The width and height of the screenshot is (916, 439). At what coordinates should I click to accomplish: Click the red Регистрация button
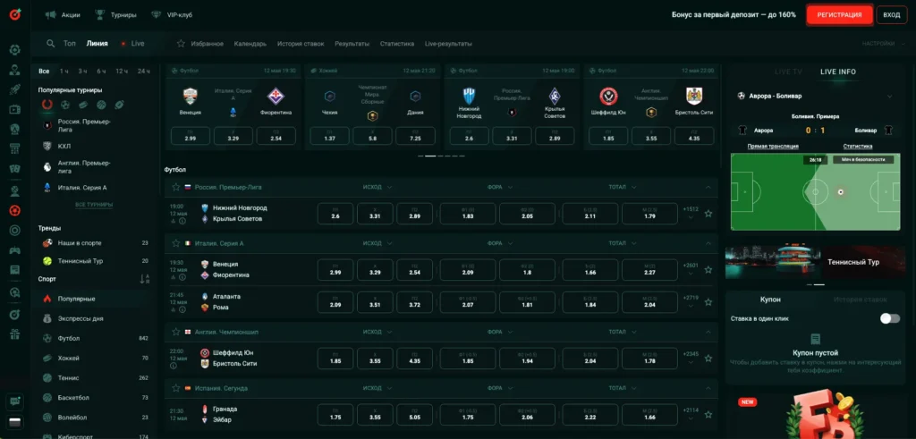[x=839, y=15]
